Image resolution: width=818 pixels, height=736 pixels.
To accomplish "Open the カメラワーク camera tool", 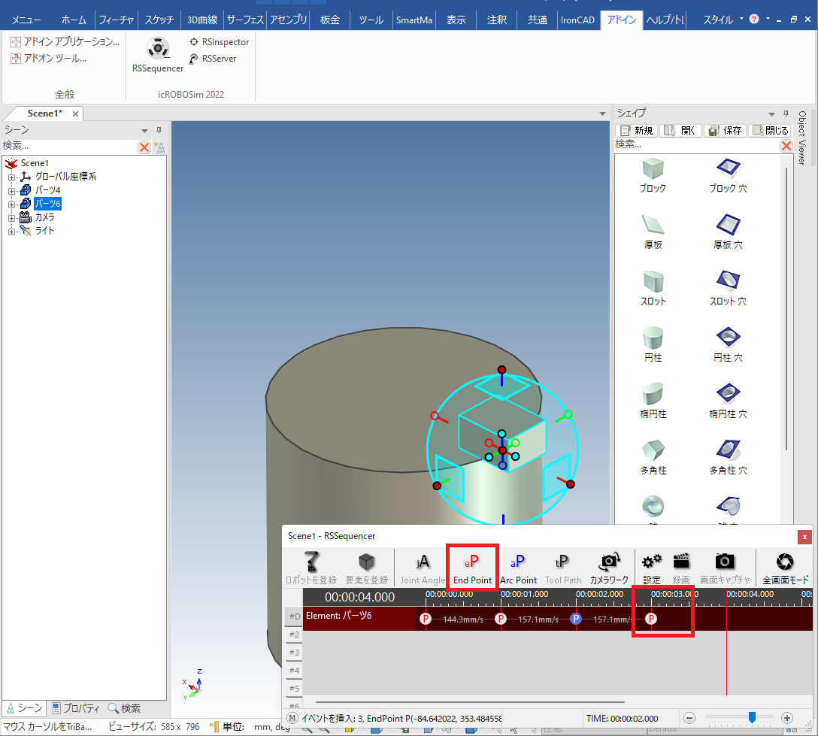I will pyautogui.click(x=609, y=568).
